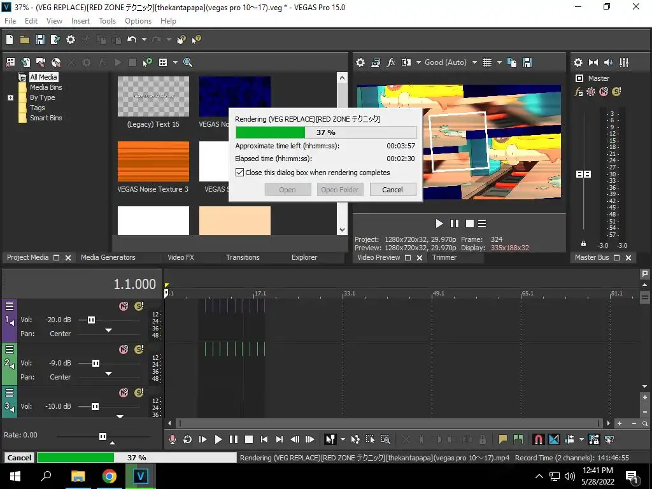Start recording with the microphone icon

coord(172,439)
